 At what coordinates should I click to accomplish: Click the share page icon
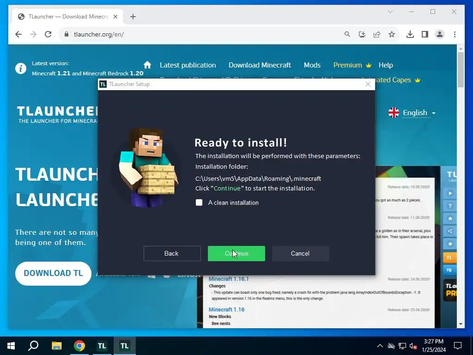[377, 34]
